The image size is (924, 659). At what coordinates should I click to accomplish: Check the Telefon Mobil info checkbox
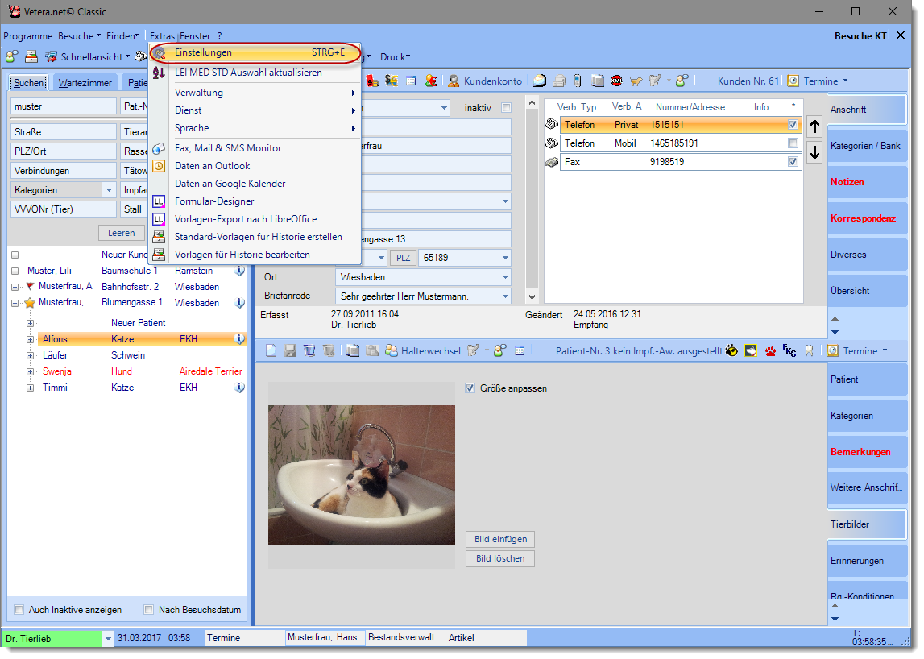(x=793, y=143)
